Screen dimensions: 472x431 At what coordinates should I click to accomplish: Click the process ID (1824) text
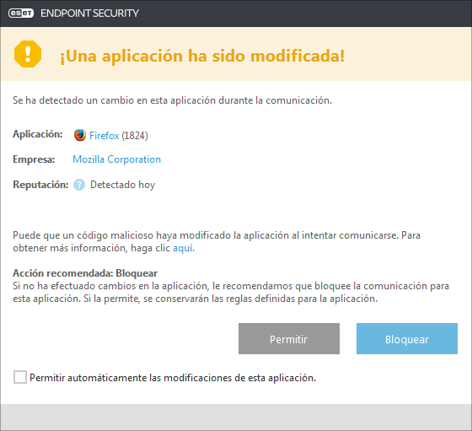point(135,136)
